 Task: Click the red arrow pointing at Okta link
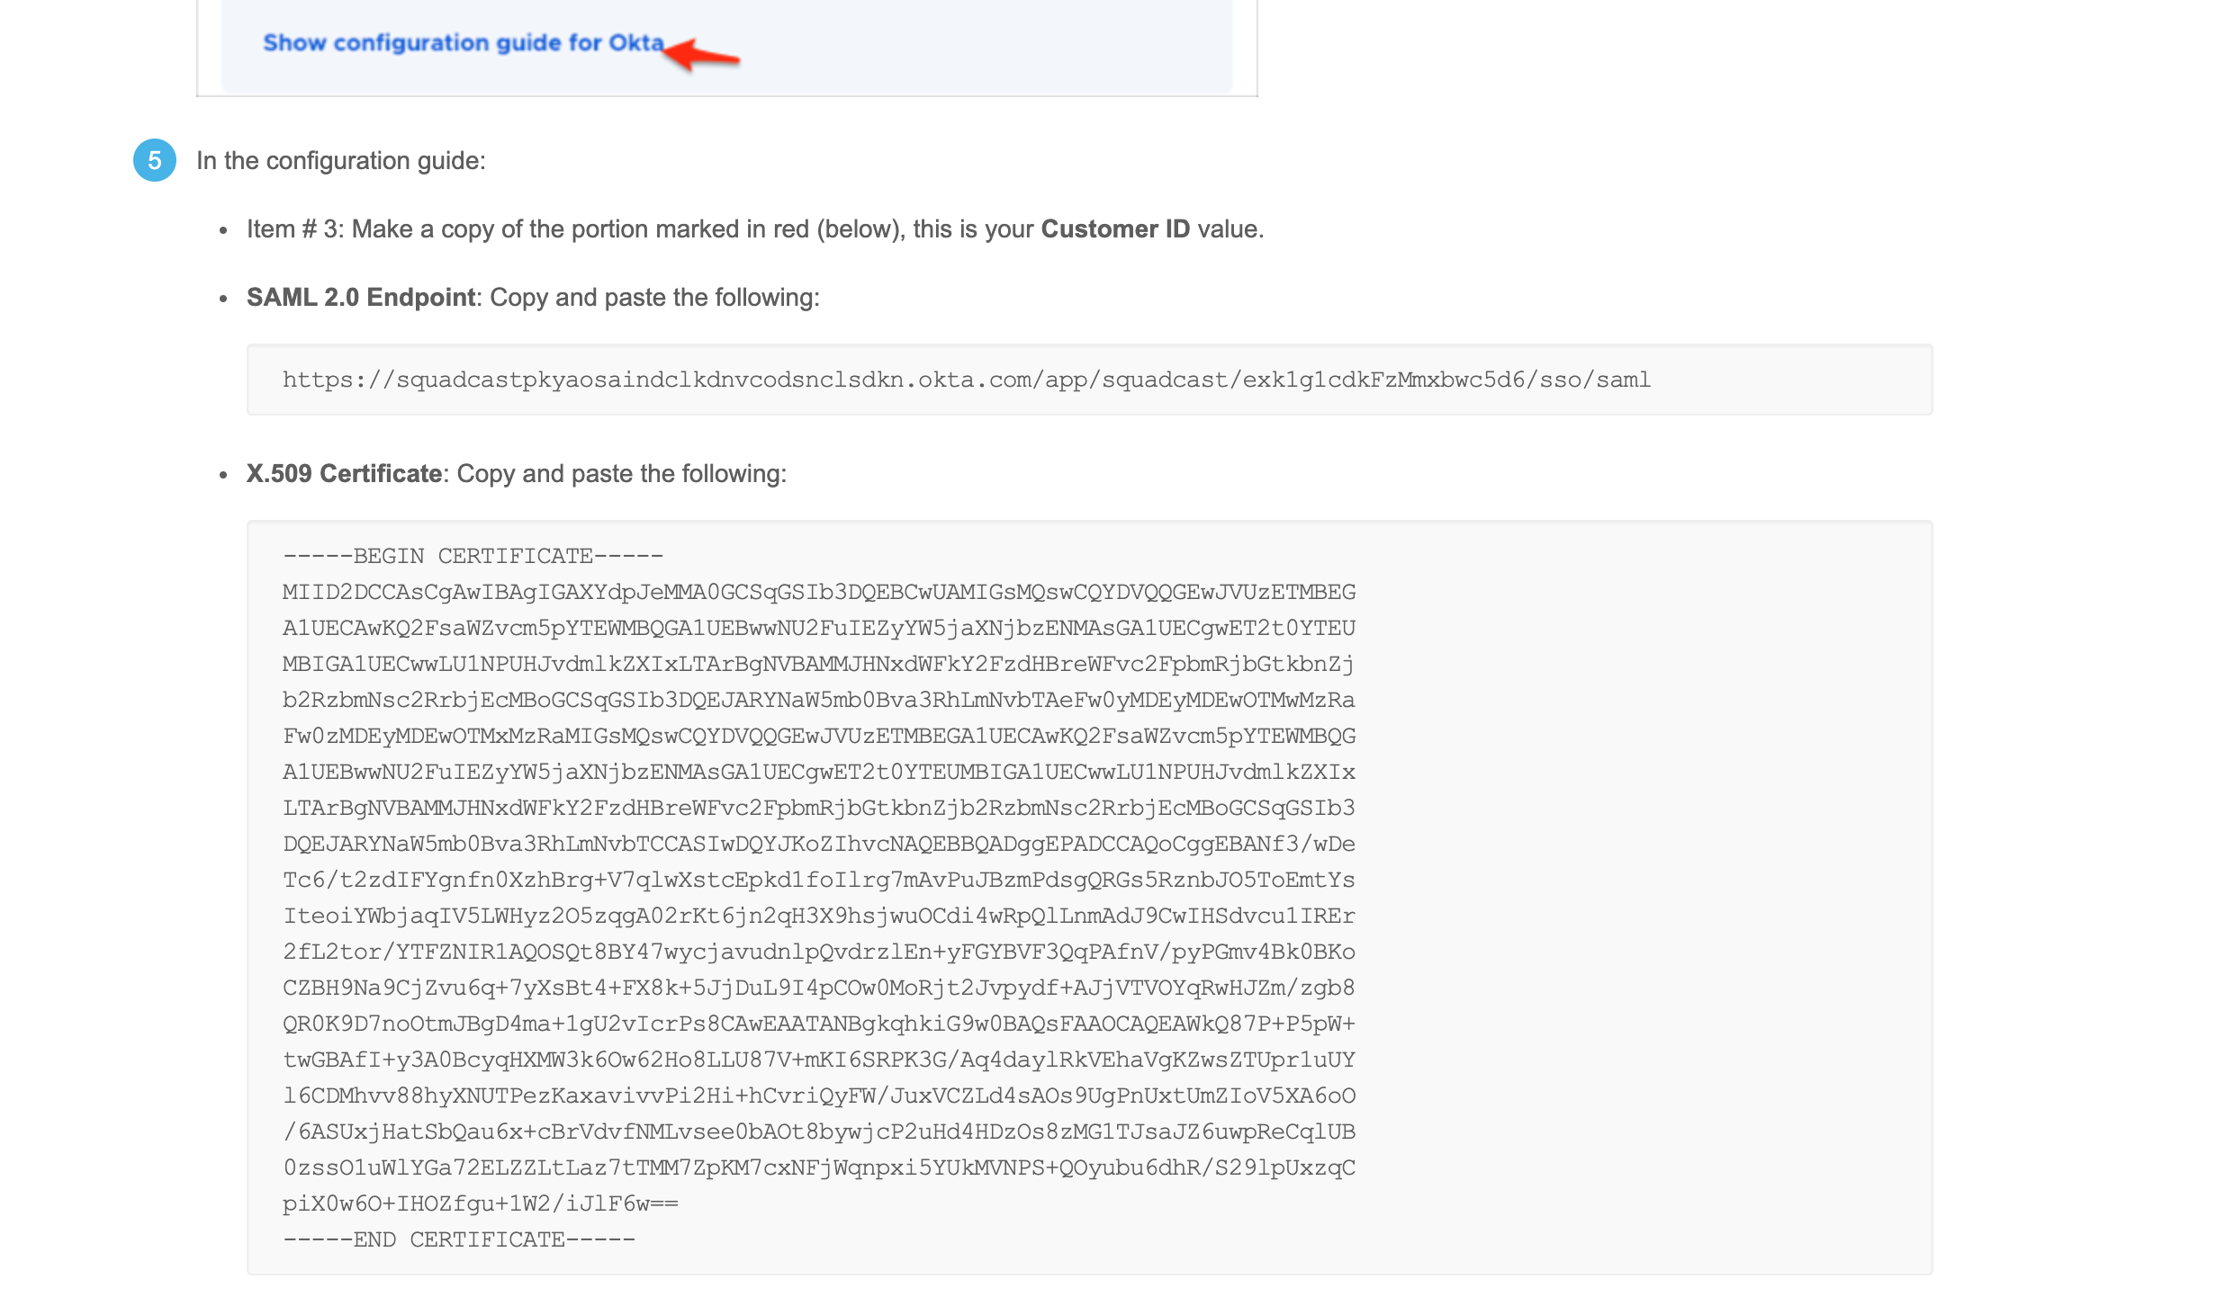tap(705, 55)
